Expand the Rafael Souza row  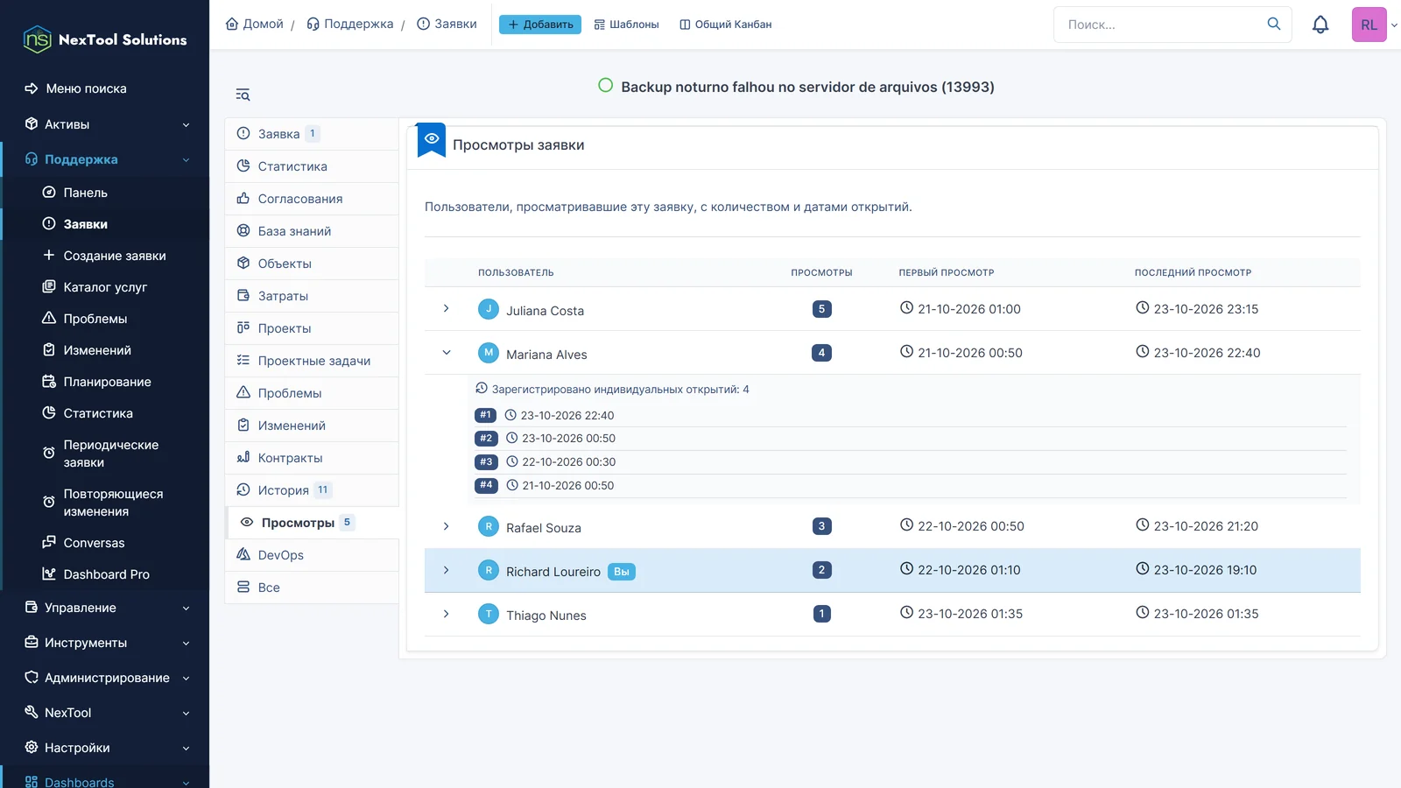pyautogui.click(x=447, y=526)
